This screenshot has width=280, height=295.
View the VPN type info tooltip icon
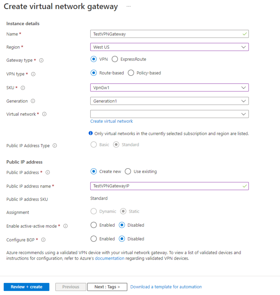(33, 74)
